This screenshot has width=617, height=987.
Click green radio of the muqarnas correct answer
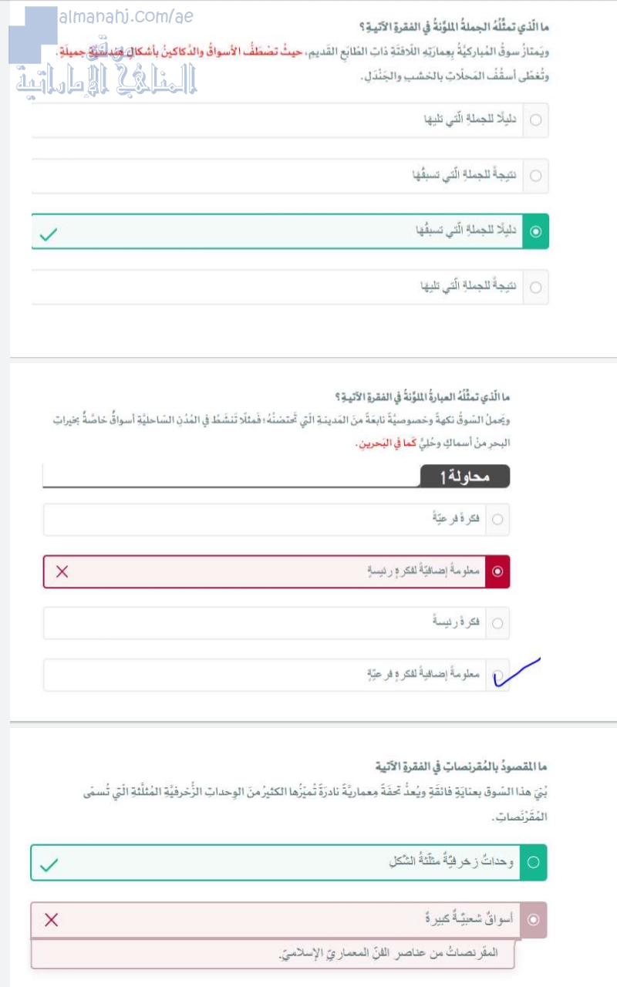[x=534, y=863]
